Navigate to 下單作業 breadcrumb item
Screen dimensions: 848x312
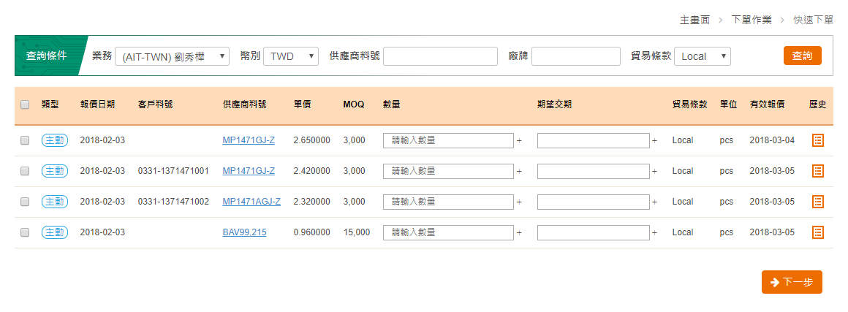point(751,20)
